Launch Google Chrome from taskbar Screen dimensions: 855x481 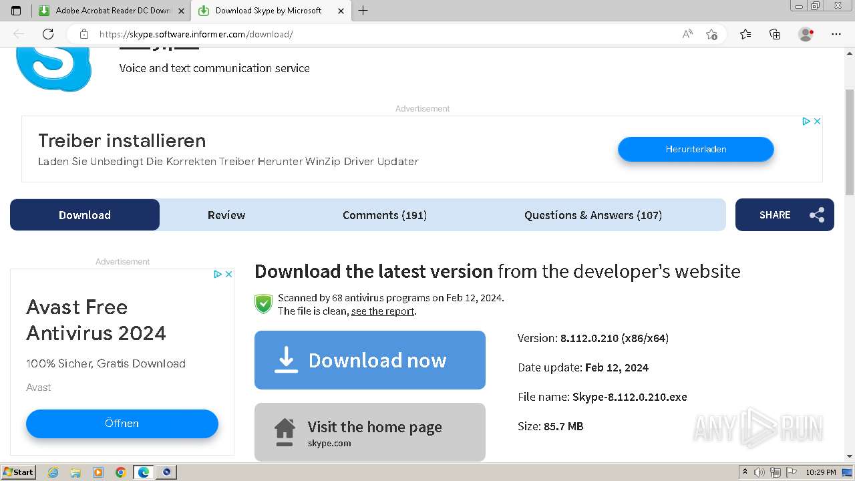click(121, 472)
